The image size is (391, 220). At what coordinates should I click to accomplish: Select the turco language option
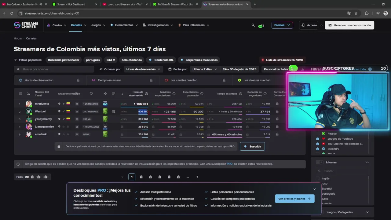[x=325, y=199]
